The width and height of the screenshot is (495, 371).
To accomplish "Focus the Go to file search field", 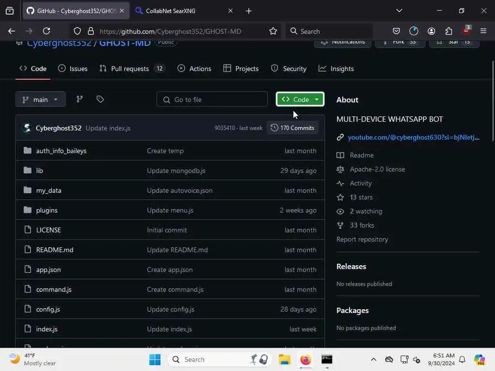I will click(212, 100).
